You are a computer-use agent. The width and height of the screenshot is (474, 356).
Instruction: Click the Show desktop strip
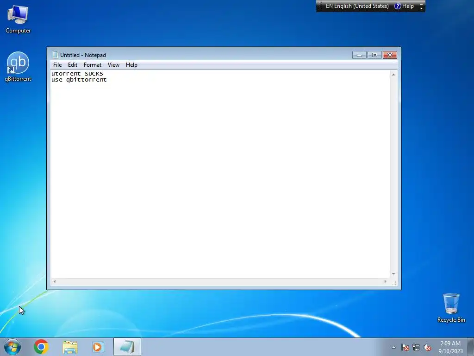pos(471,347)
